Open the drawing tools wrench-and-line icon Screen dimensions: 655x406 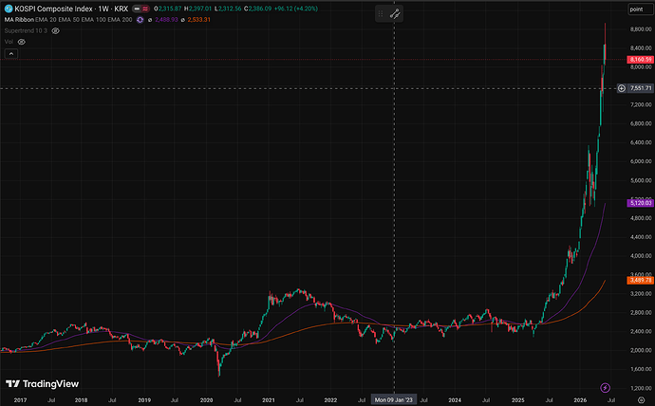click(395, 14)
